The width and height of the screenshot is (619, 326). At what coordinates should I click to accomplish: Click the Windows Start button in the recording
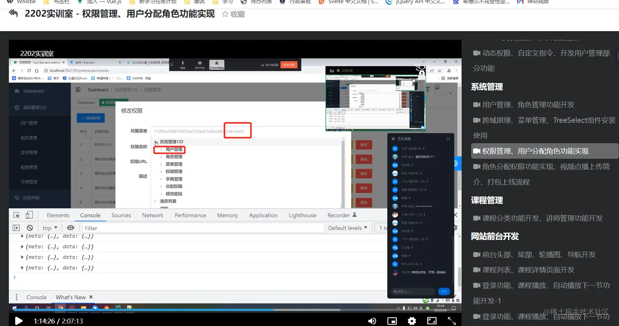point(15,308)
